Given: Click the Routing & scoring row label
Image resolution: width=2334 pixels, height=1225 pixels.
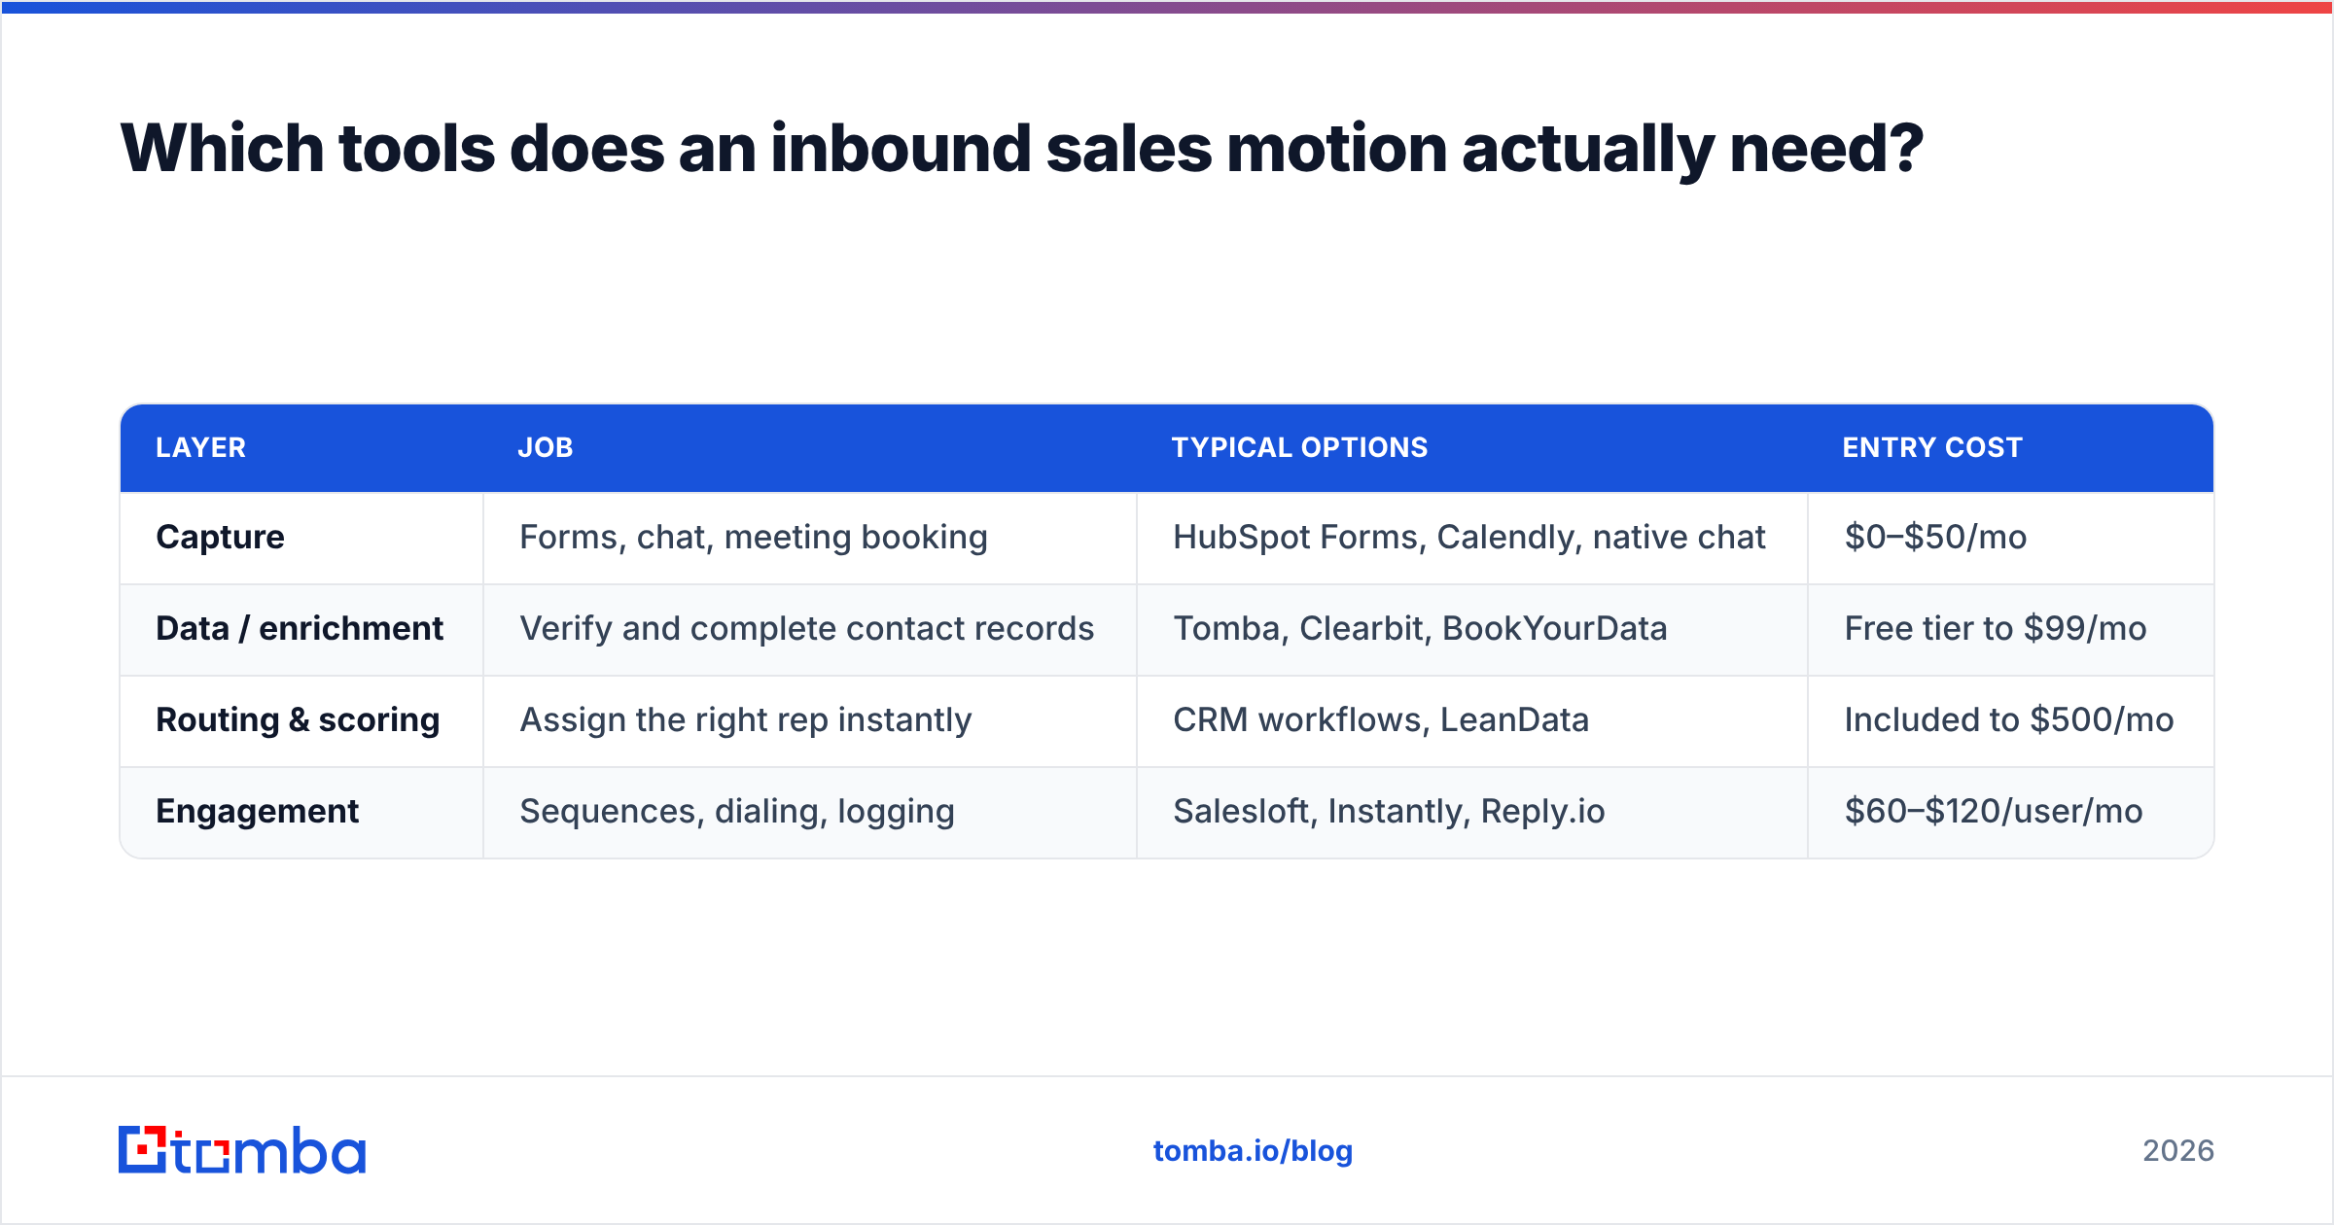Looking at the screenshot, I should (298, 719).
